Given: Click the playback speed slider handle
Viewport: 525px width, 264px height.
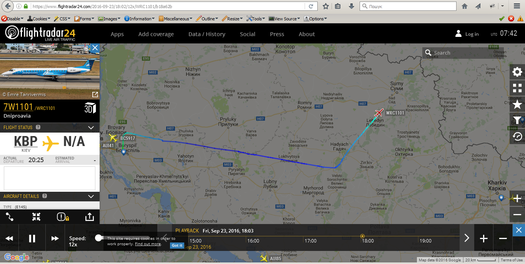Looking at the screenshot, I should (98, 238).
